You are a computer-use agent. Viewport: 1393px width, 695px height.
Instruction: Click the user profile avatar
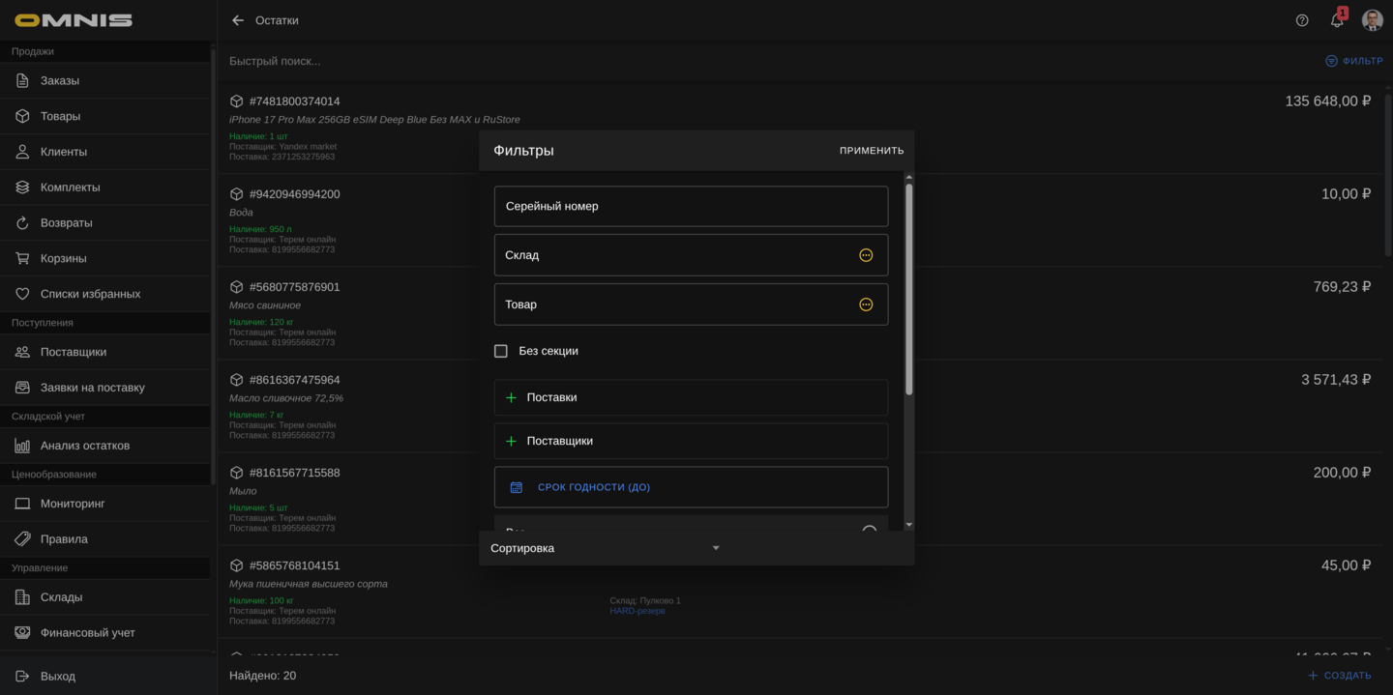click(1372, 20)
